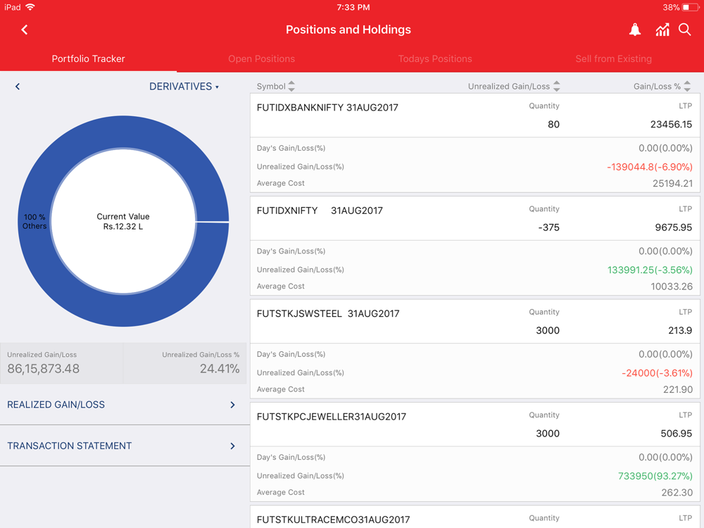Viewport: 704px width, 528px height.
Task: Tap gain figure 133991.25(-3.56%)
Action: [x=650, y=270]
